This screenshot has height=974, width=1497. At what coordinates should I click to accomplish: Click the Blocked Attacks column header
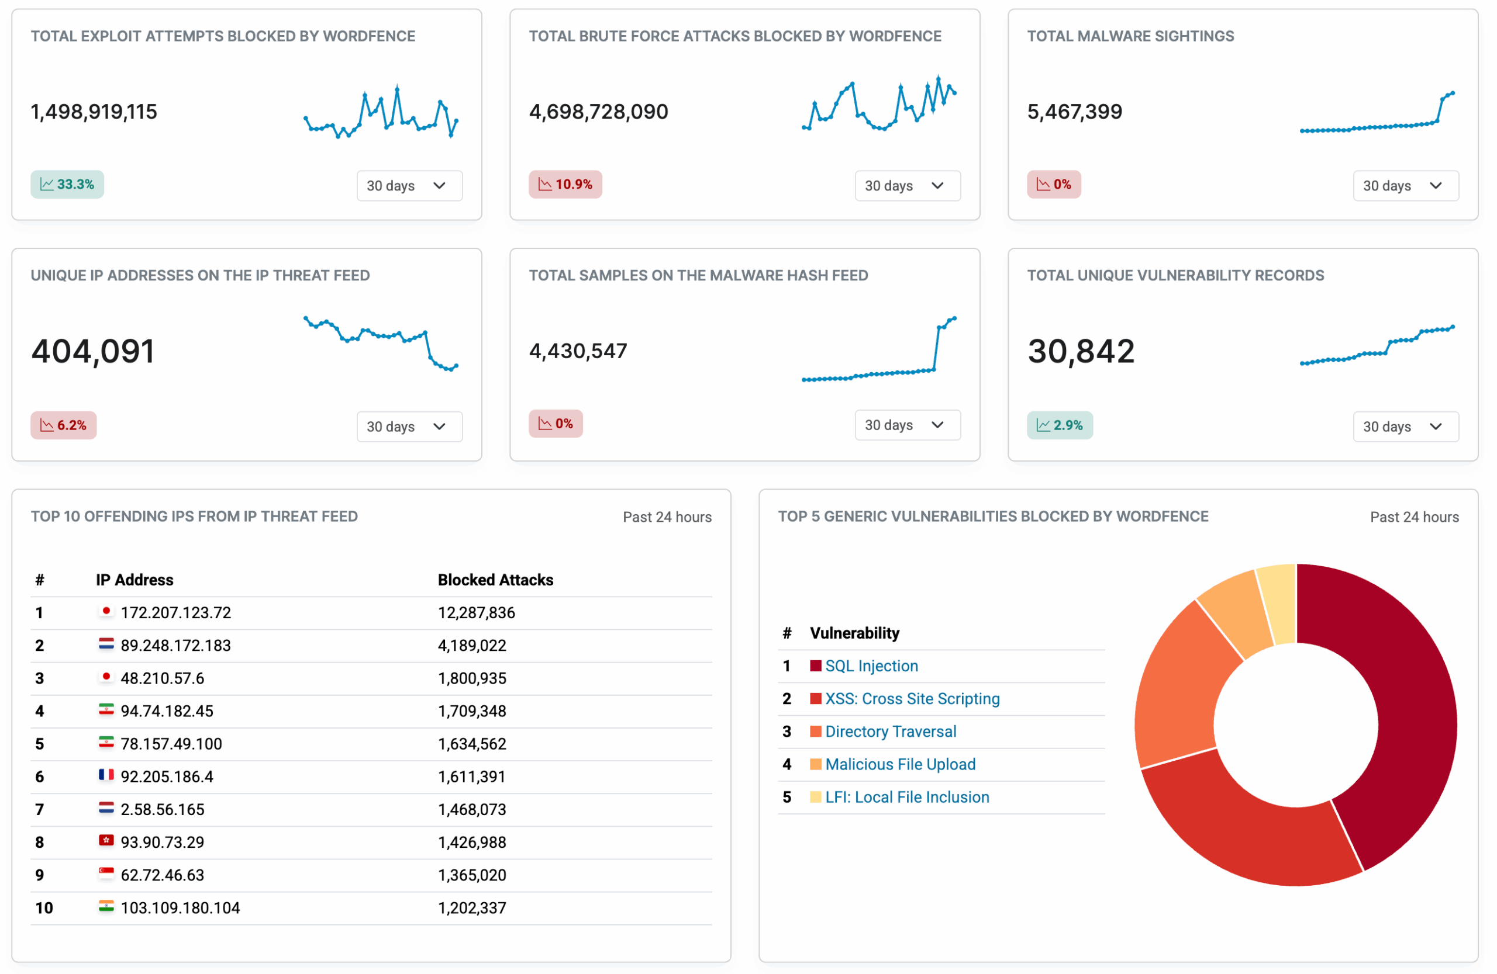[496, 580]
